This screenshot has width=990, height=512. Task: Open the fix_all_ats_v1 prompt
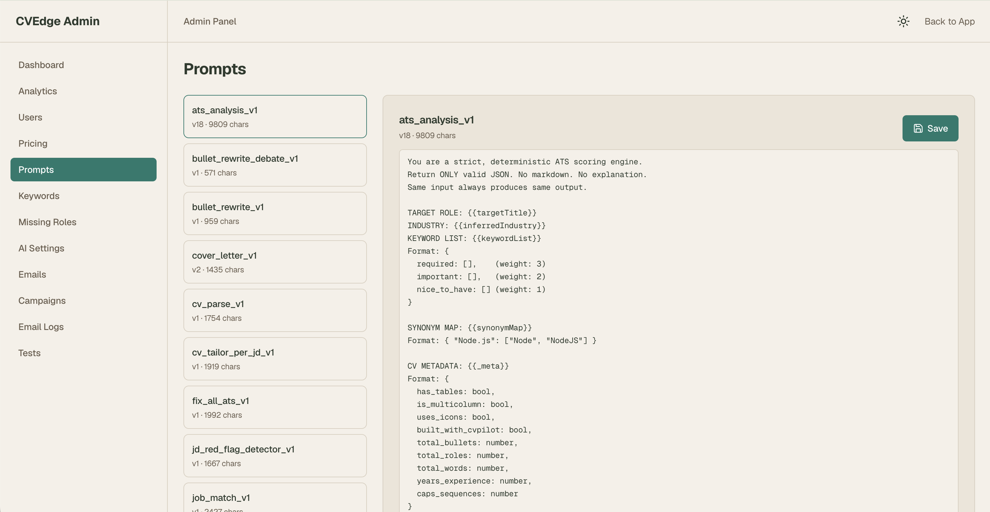(275, 407)
